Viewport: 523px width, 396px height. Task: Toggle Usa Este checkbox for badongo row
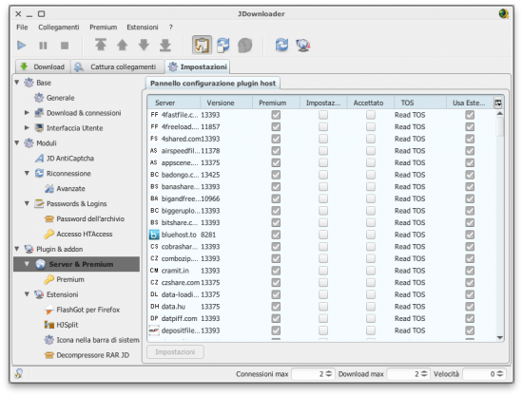coord(470,175)
